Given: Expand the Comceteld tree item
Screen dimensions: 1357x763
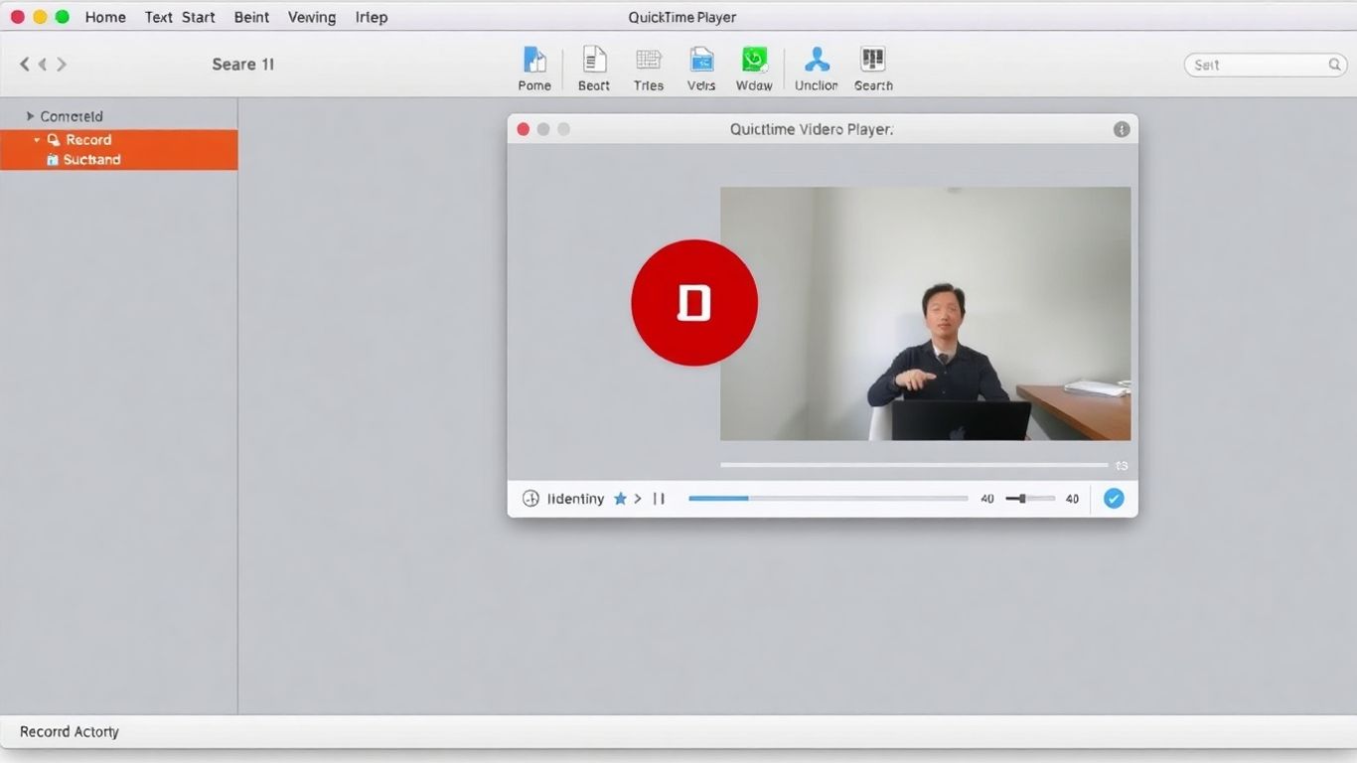Looking at the screenshot, I should click(x=29, y=115).
